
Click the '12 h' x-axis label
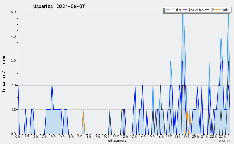point(124,136)
